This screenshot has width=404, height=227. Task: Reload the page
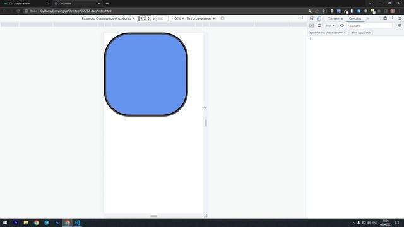[18, 11]
